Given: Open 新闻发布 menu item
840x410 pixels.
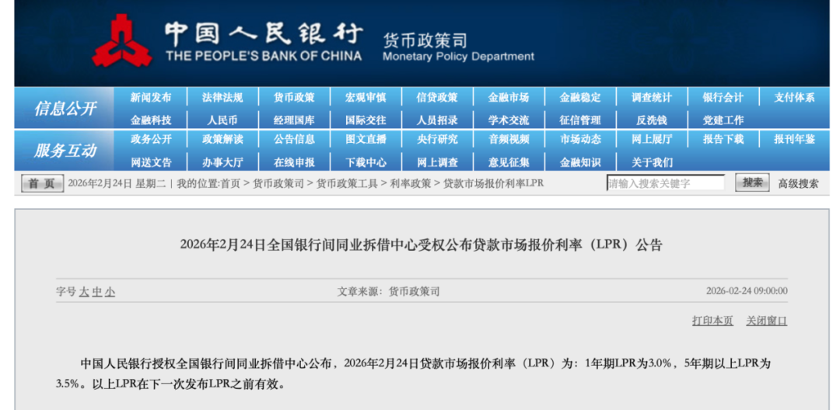Looking at the screenshot, I should click(151, 97).
